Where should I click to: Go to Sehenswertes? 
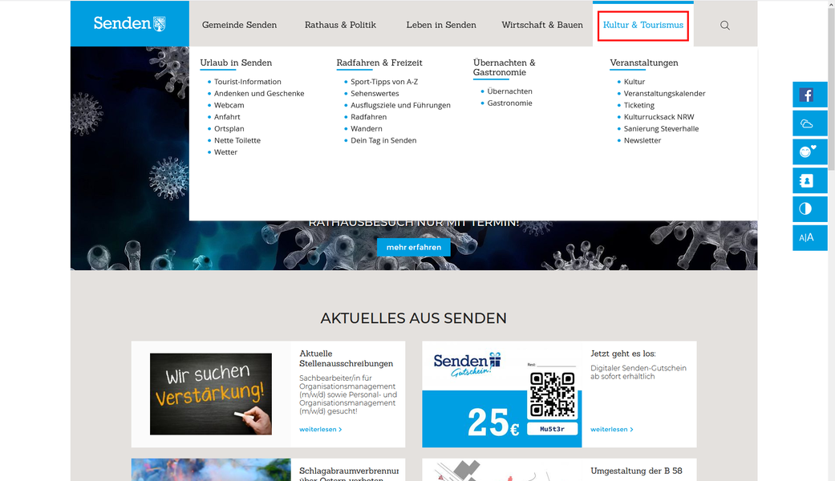375,93
